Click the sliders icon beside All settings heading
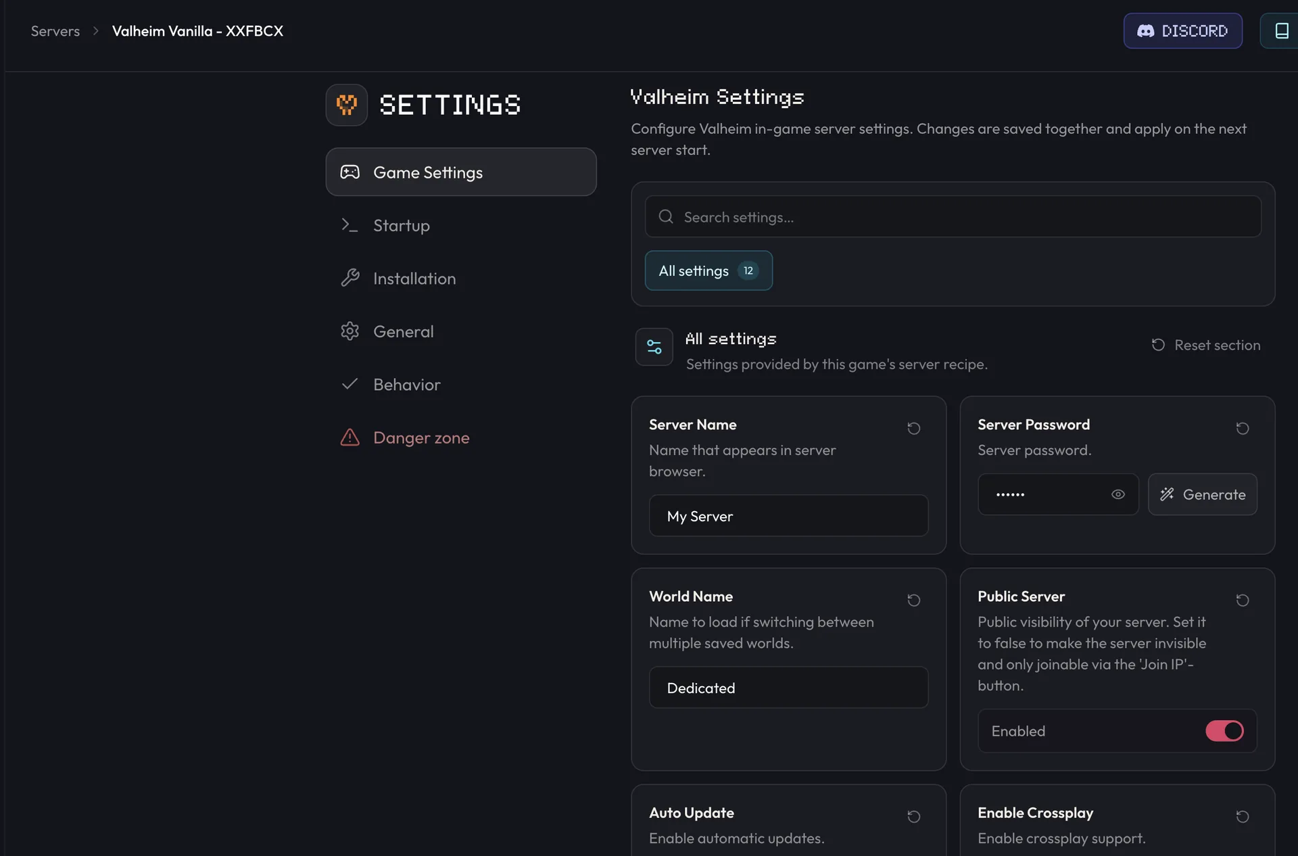1298x856 pixels. (x=654, y=347)
